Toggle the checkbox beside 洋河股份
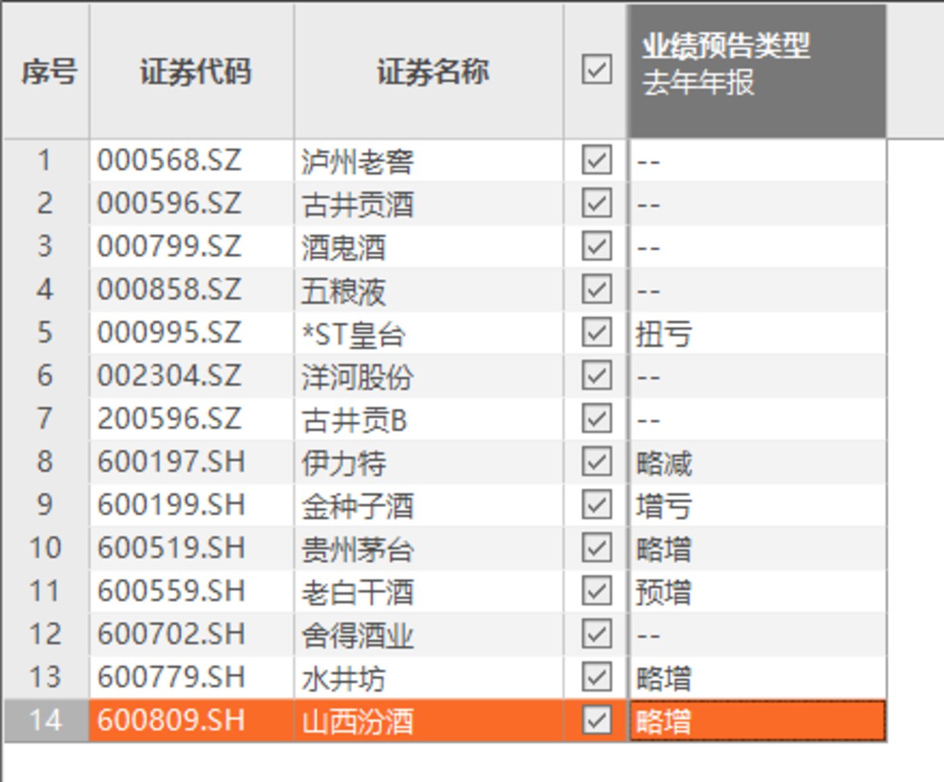944x782 pixels. (x=597, y=376)
